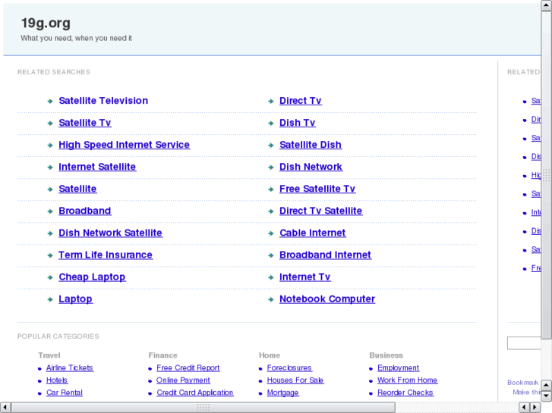552x413 pixels.
Task: Click the horizontal scrollbar left arrow
Action: [5, 408]
